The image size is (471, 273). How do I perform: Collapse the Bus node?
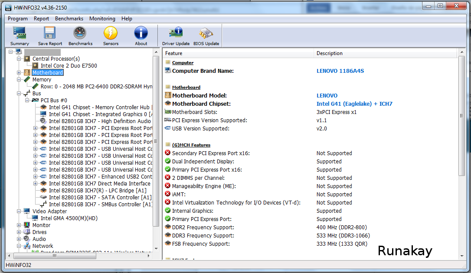(19, 93)
